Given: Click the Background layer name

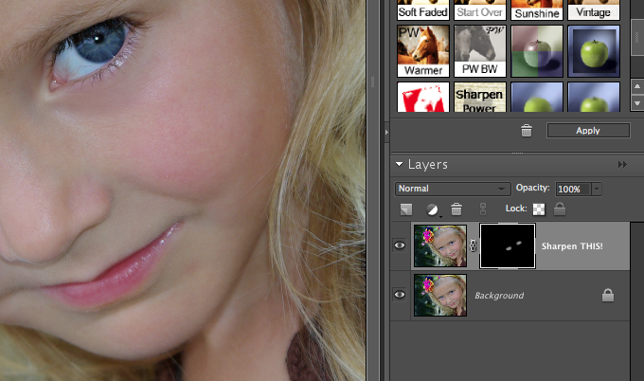Looking at the screenshot, I should pyautogui.click(x=499, y=296).
